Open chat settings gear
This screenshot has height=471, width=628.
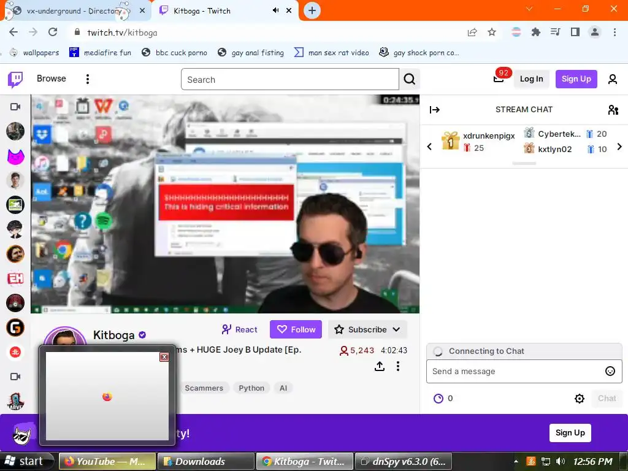coord(580,399)
